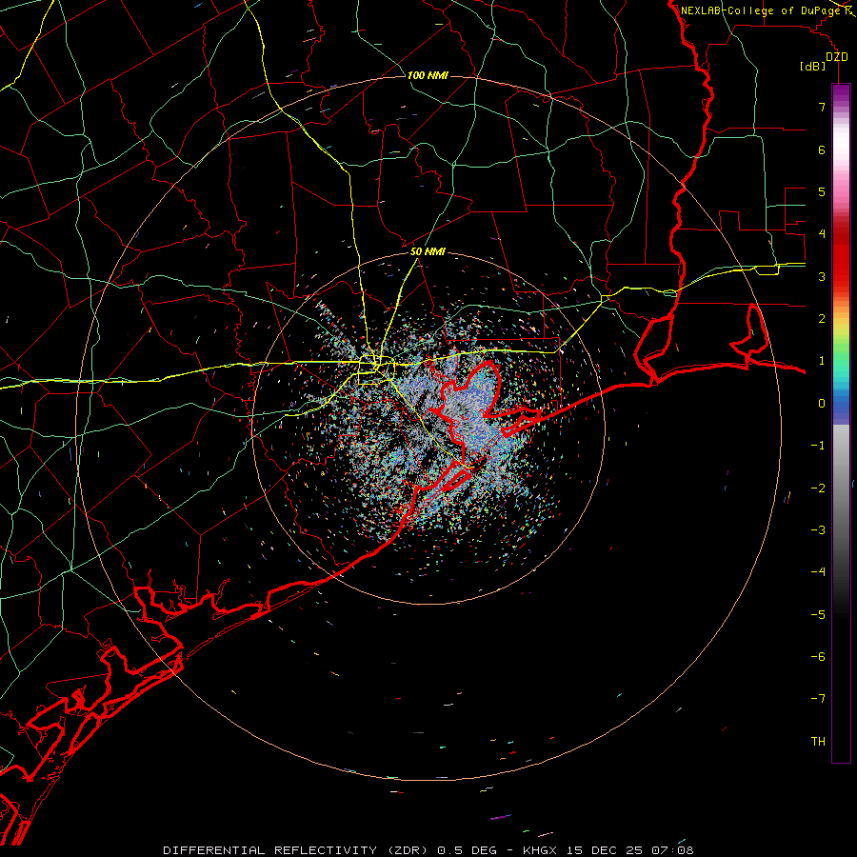This screenshot has width=857, height=857.
Task: Click legend value -2 label
Action: (818, 488)
